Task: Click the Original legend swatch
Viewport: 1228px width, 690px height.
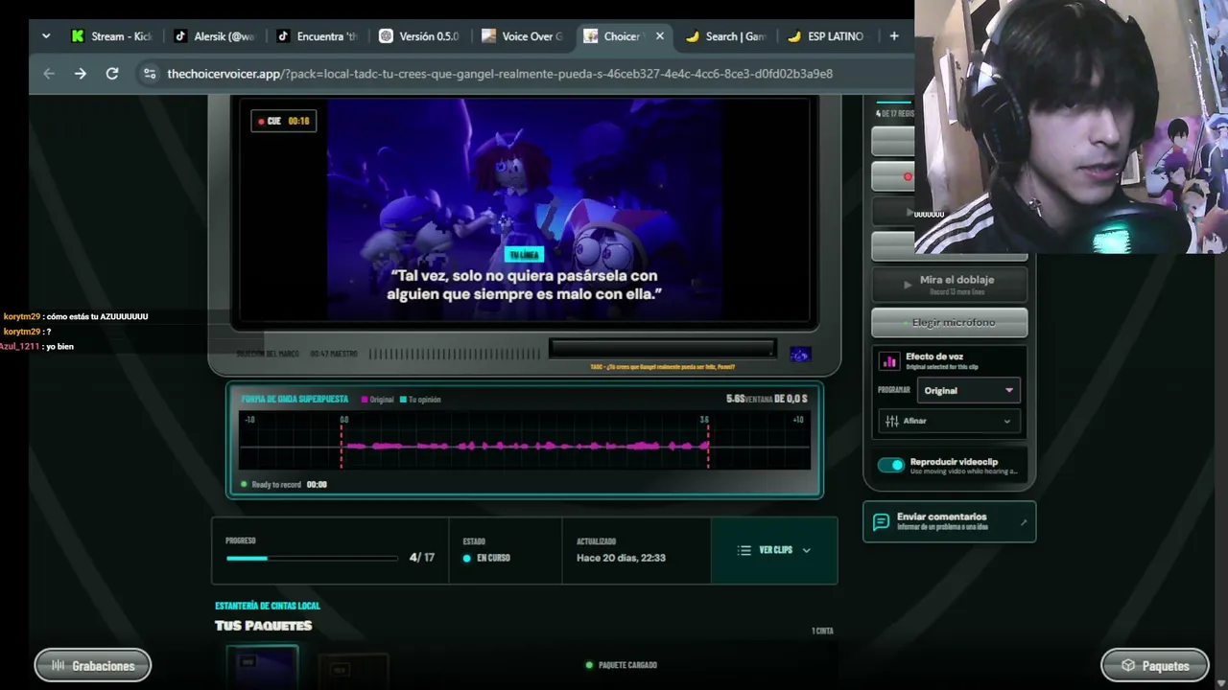Action: 365,400
